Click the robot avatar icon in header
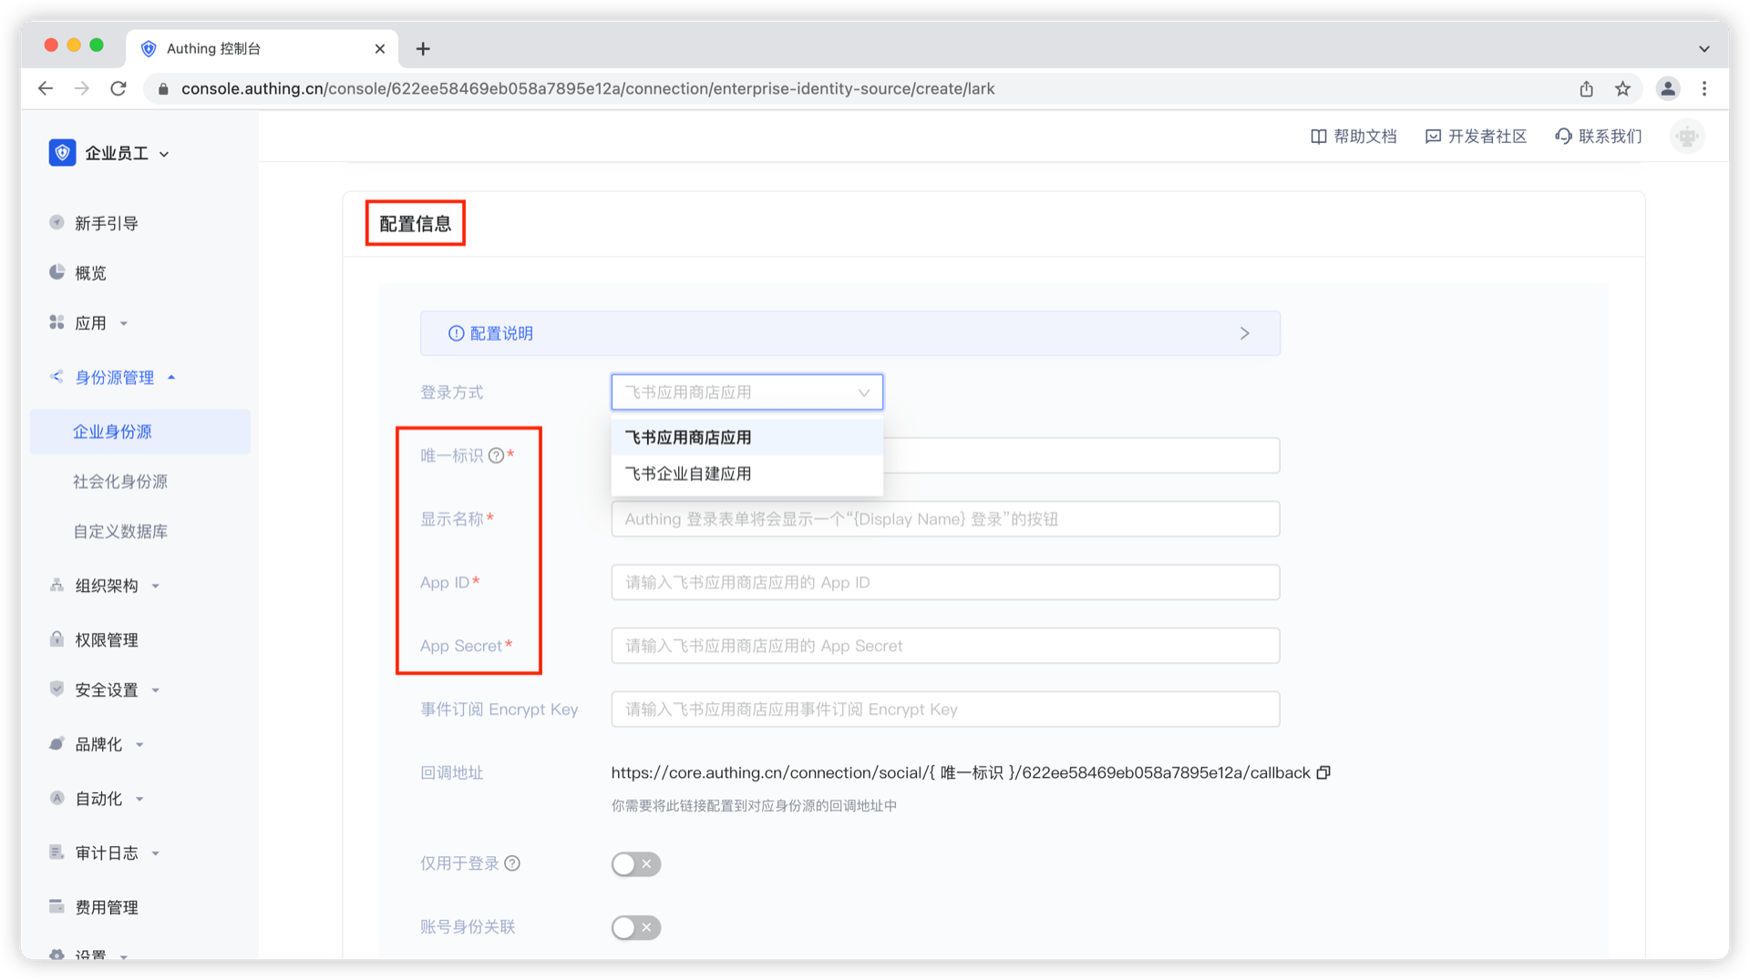 1686,137
